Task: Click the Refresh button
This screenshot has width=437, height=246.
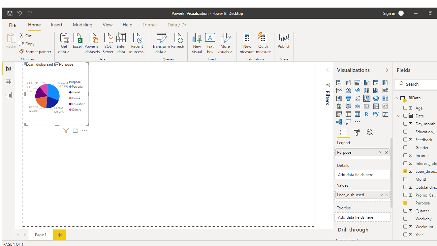Action: 178,41
